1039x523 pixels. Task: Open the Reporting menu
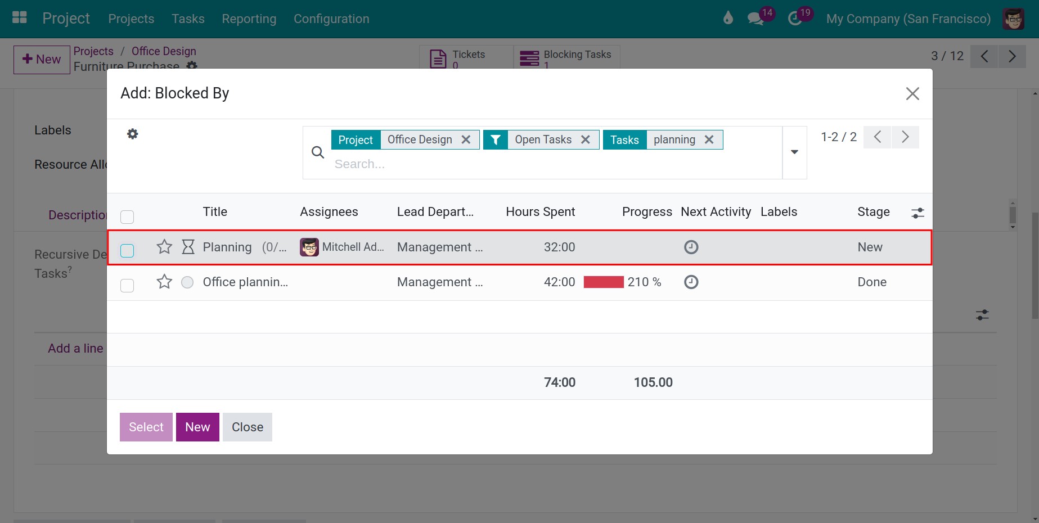pyautogui.click(x=249, y=19)
